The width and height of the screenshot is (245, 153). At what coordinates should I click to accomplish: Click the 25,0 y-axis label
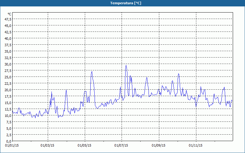8,77
